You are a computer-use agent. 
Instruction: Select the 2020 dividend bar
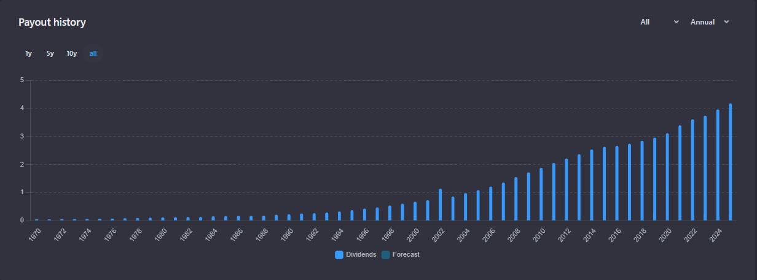(667, 177)
